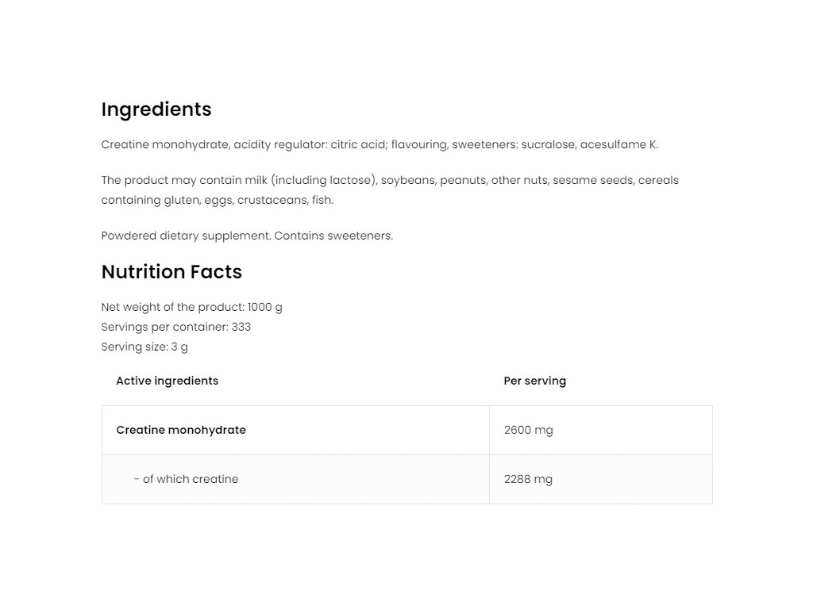Screen dimensions: 813x609
Task: Click the 2288 mg table cell
Action: pos(528,479)
